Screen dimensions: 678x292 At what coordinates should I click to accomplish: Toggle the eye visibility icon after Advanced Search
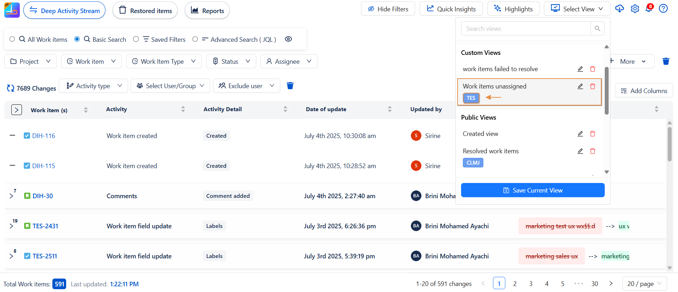288,39
